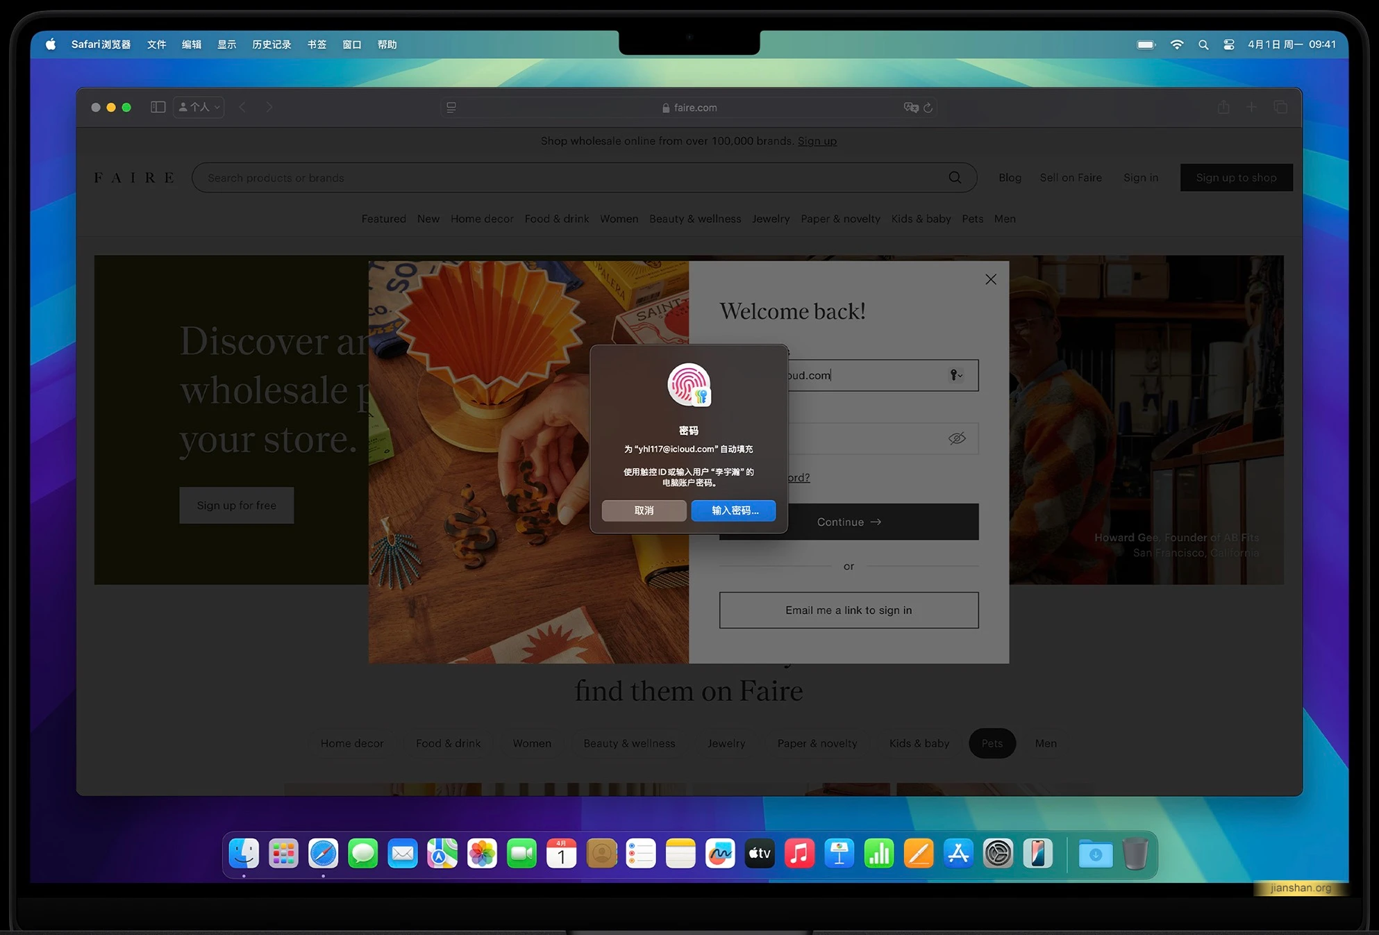The image size is (1379, 935).
Task: Close the Welcome back sign-in panel
Action: 991,279
